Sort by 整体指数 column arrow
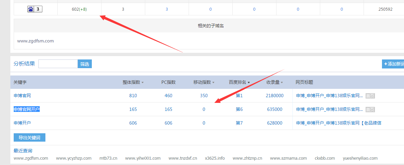Screen dimensions: 404x165 (143, 82)
